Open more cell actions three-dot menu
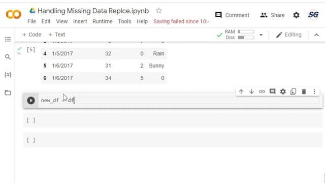Viewport: 325px width, 183px height. point(314,91)
